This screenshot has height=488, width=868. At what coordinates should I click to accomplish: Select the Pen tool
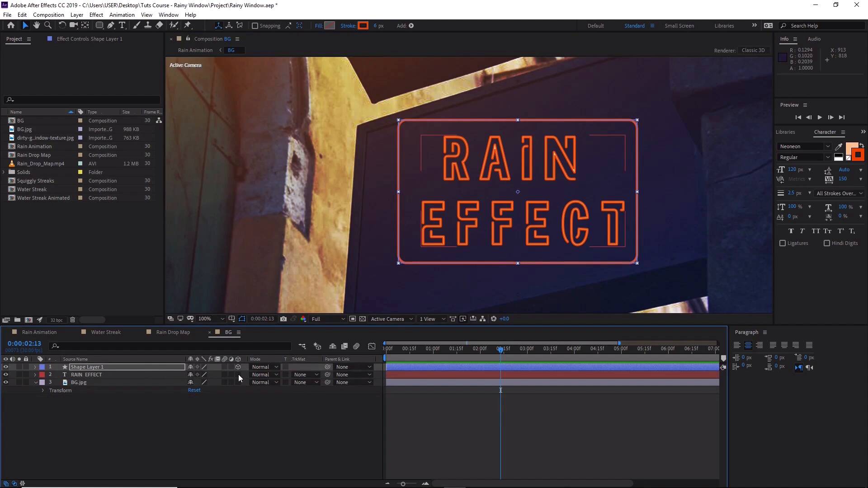point(111,25)
